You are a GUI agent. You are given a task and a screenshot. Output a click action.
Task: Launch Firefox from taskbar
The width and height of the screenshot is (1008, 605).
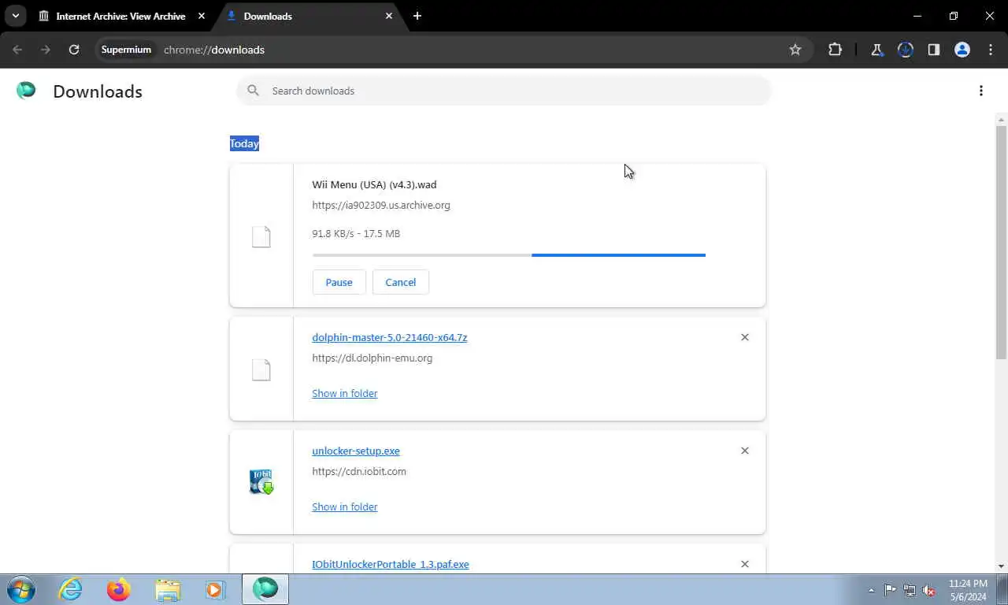[119, 589]
